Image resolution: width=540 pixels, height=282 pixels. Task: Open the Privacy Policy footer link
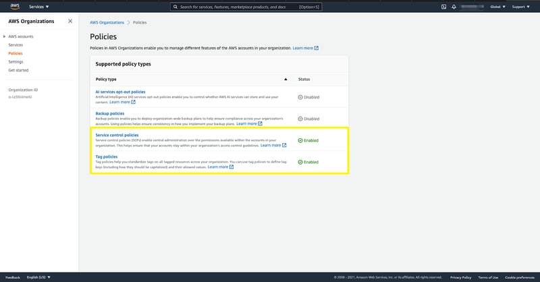(x=460, y=277)
